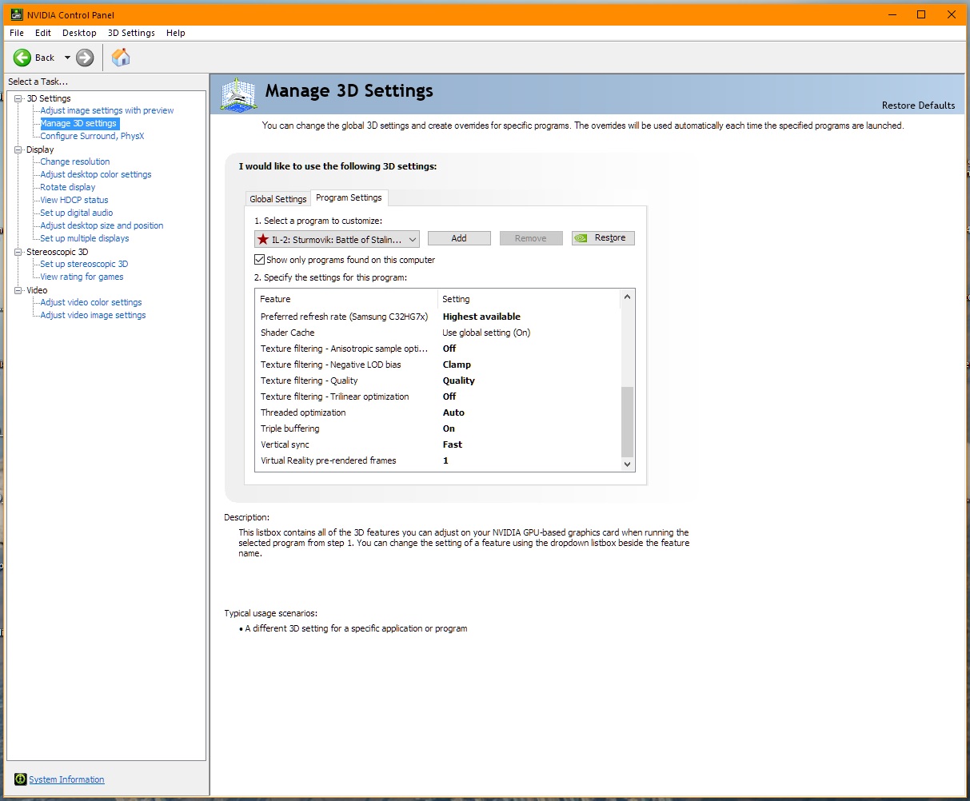
Task: Open Adjust desktop size and position
Action: tap(102, 225)
